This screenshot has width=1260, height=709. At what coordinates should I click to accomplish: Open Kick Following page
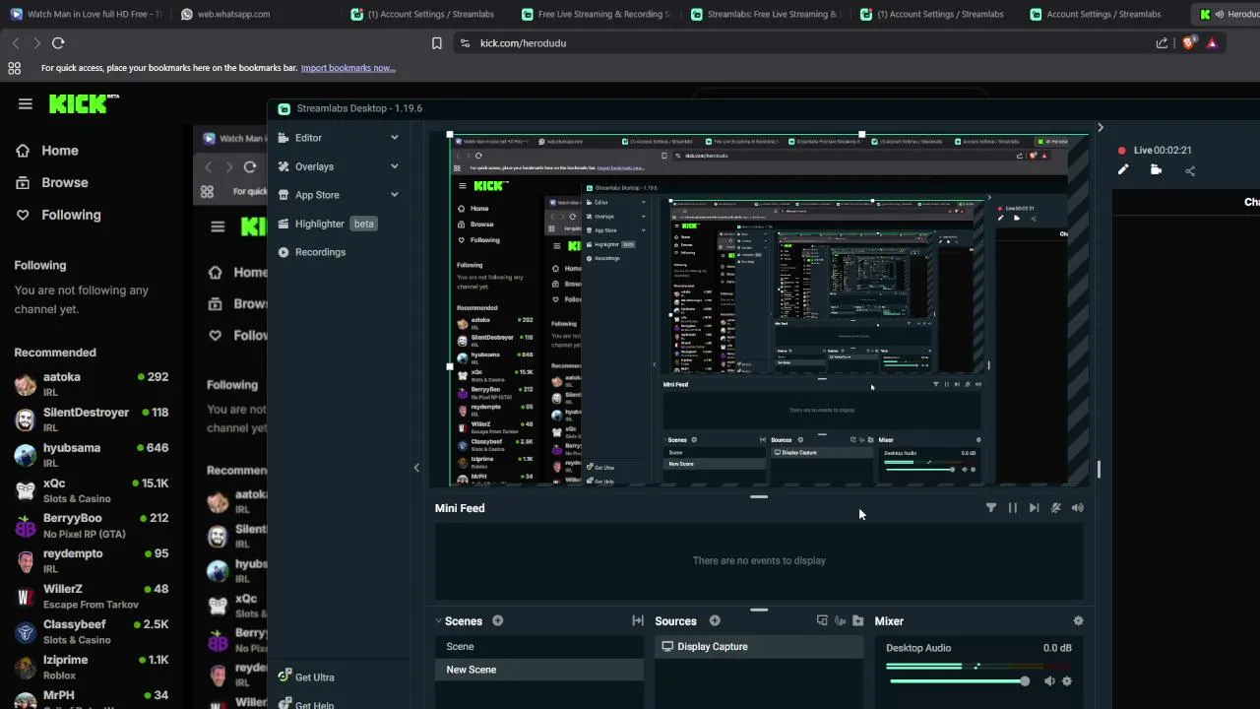[x=71, y=215]
